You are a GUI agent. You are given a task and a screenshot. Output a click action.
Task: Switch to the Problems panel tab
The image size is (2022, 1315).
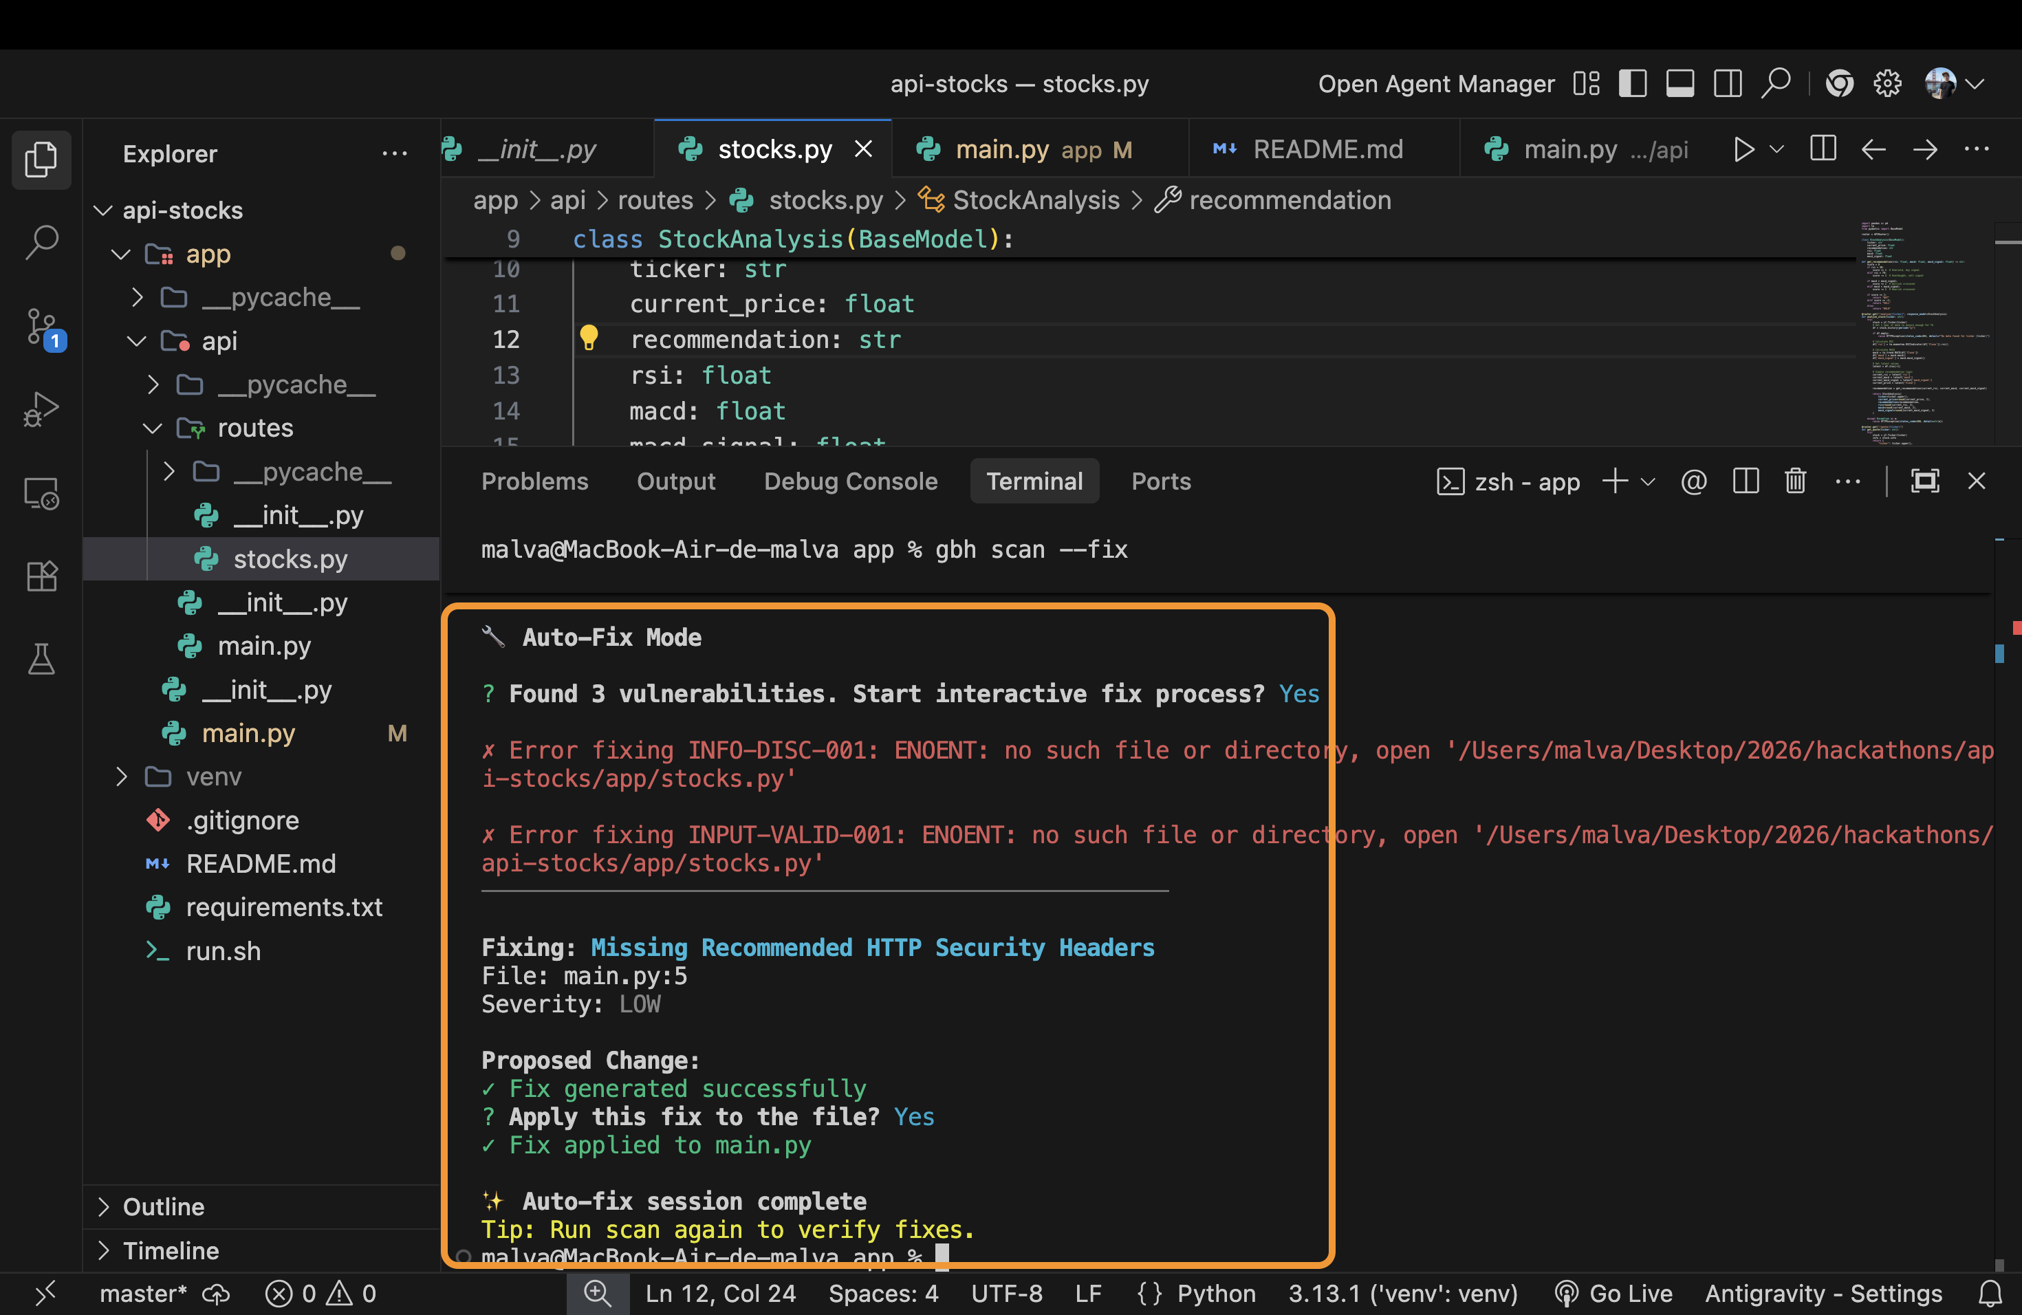534,481
